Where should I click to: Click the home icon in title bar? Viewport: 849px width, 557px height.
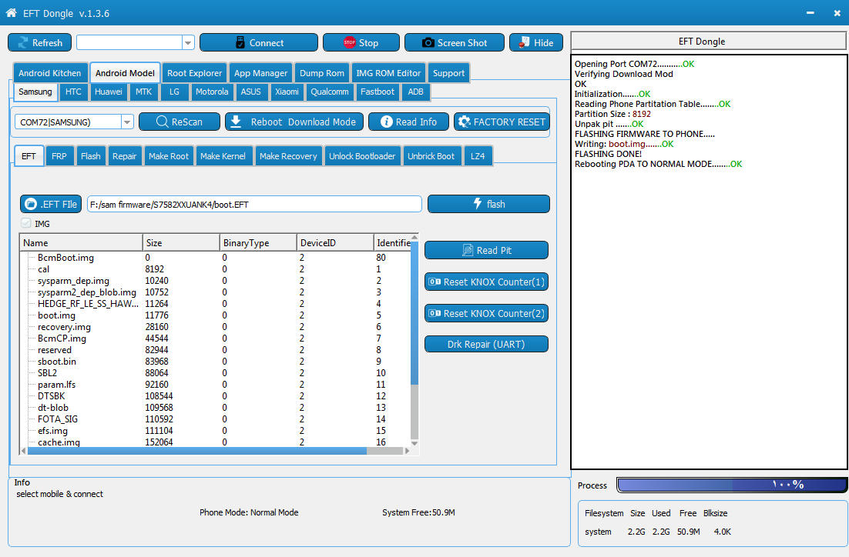pyautogui.click(x=11, y=12)
